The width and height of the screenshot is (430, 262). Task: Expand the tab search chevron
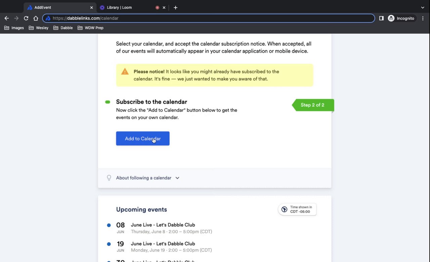[x=423, y=7]
